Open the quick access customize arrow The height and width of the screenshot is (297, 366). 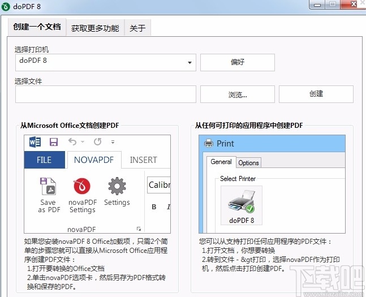point(113,142)
